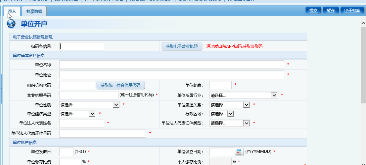Open the 单位所属行业 dropdown

pos(244,95)
